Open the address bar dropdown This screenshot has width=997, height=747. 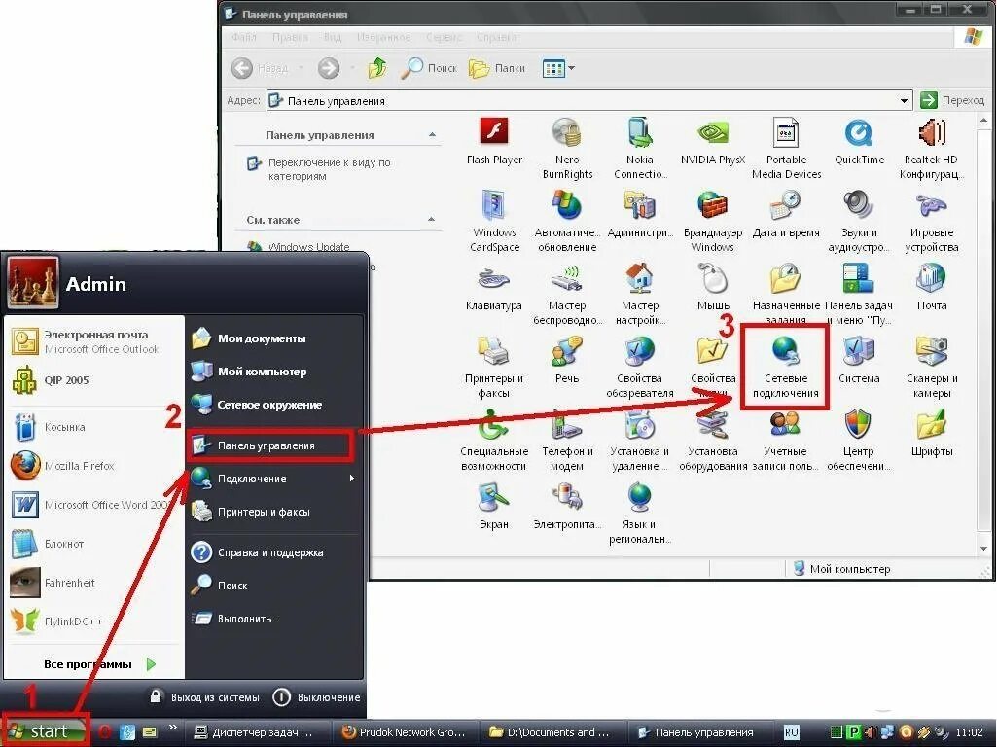pos(904,100)
